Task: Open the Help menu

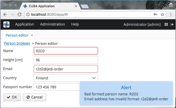Action: [x=75, y=24]
